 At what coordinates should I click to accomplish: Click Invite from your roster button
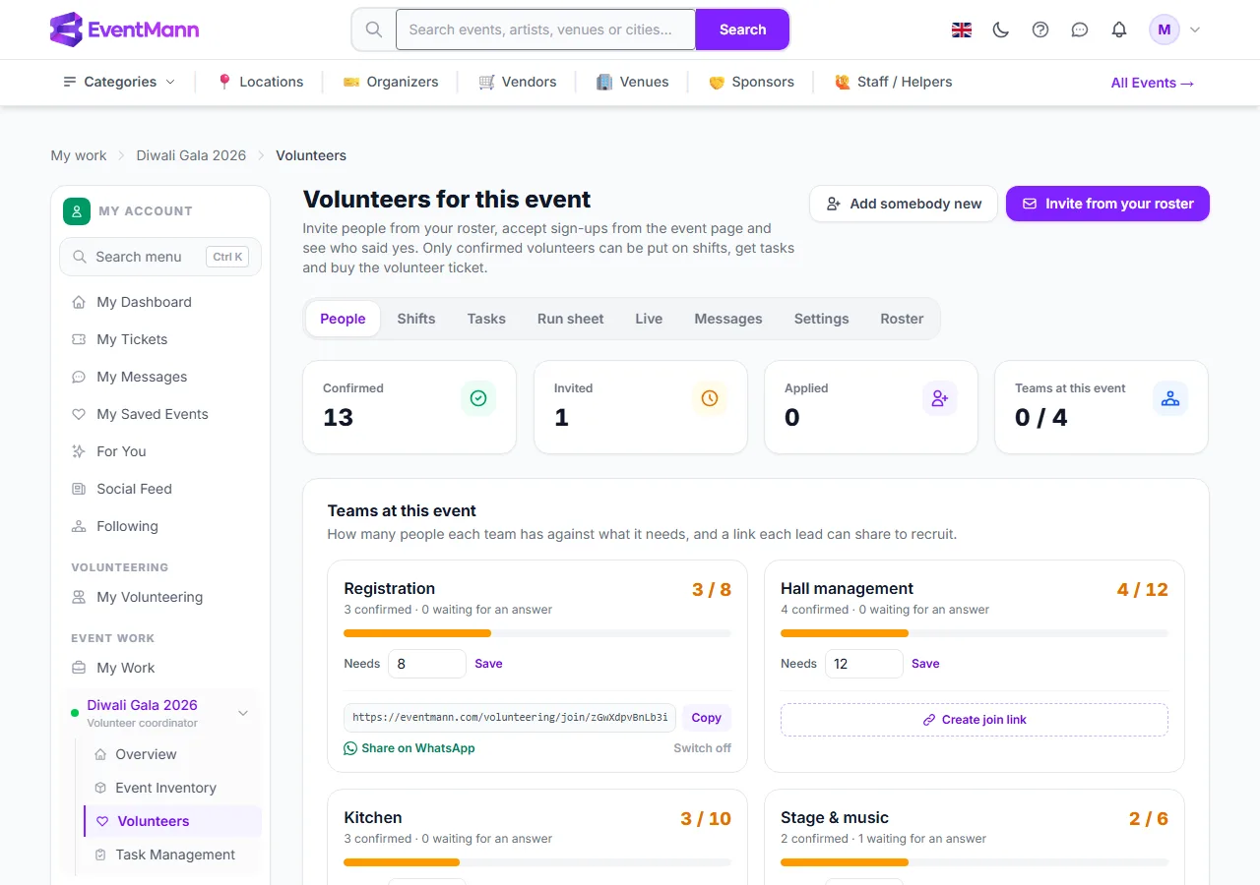pyautogui.click(x=1107, y=204)
